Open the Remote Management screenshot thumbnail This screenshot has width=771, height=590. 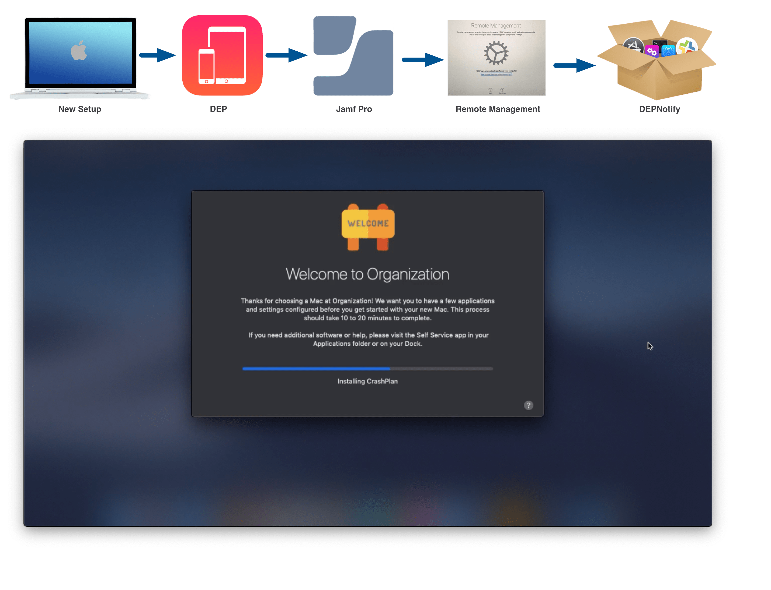click(496, 58)
